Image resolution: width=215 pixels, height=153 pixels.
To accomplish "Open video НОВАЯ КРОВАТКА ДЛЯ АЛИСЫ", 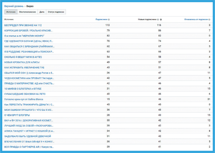I will coord(21,62).
